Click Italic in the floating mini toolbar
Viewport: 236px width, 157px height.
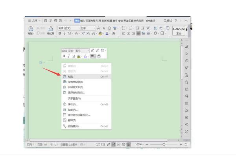tap(68, 56)
